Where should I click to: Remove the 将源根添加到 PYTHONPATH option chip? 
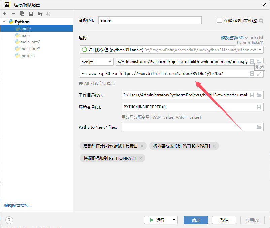click(141, 158)
